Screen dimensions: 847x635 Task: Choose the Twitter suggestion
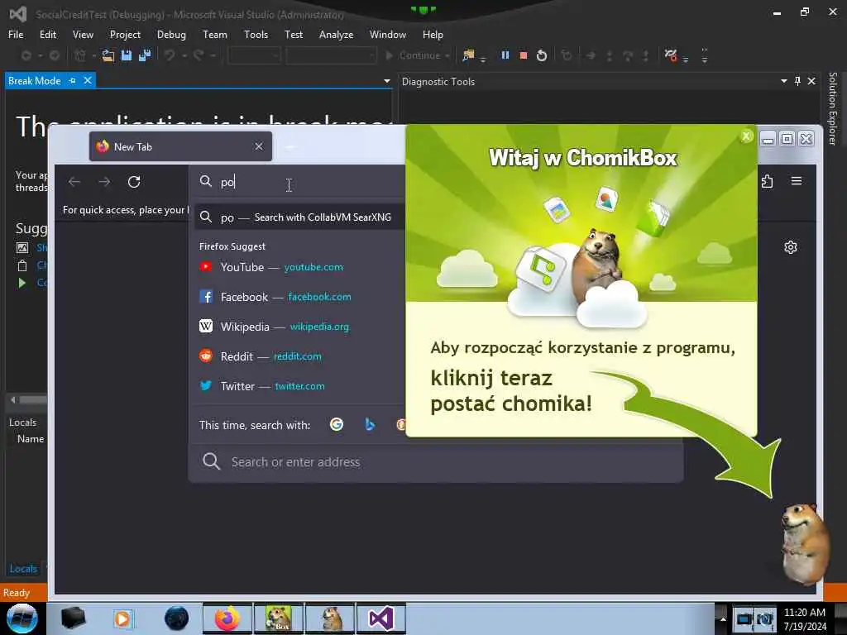[x=299, y=385]
